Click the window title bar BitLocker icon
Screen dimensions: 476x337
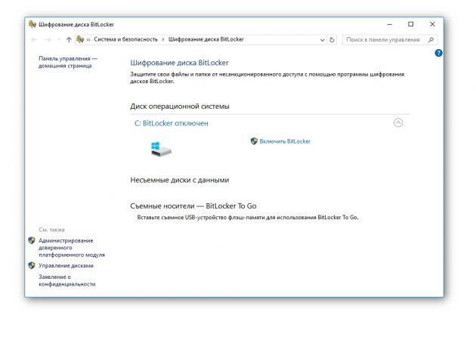(x=32, y=24)
